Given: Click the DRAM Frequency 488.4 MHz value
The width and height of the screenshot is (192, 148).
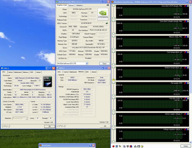Looking at the screenshot, I should 87,89.
